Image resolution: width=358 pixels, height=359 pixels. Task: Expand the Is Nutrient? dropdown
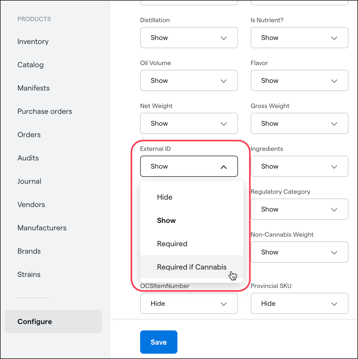pos(299,38)
